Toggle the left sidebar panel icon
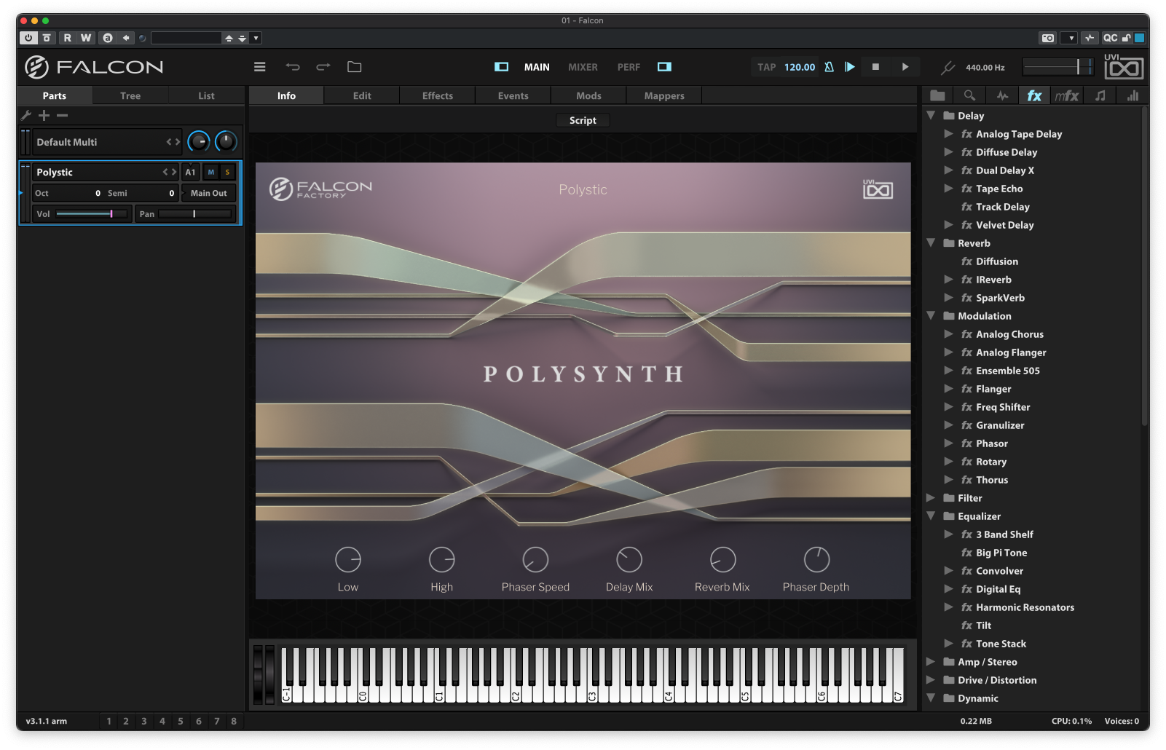Image resolution: width=1166 pixels, height=750 pixels. (501, 67)
